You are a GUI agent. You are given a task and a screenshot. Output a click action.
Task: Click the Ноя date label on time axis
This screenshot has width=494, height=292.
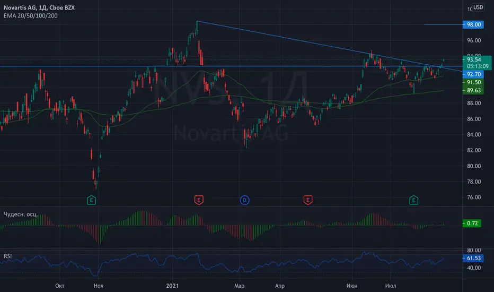click(98, 286)
